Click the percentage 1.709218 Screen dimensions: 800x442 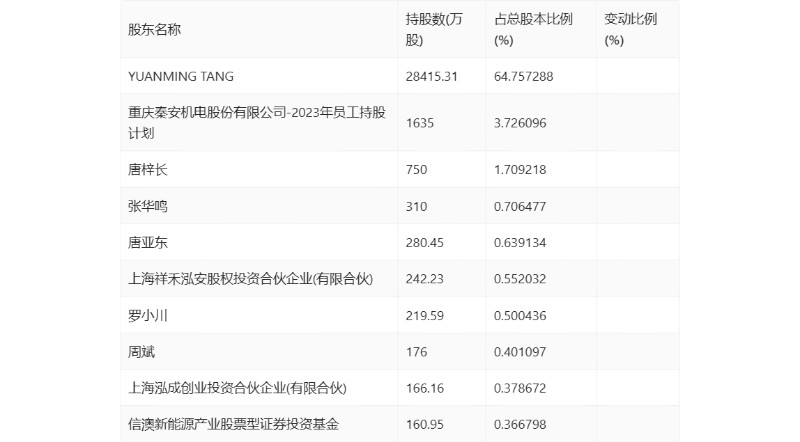(x=520, y=170)
